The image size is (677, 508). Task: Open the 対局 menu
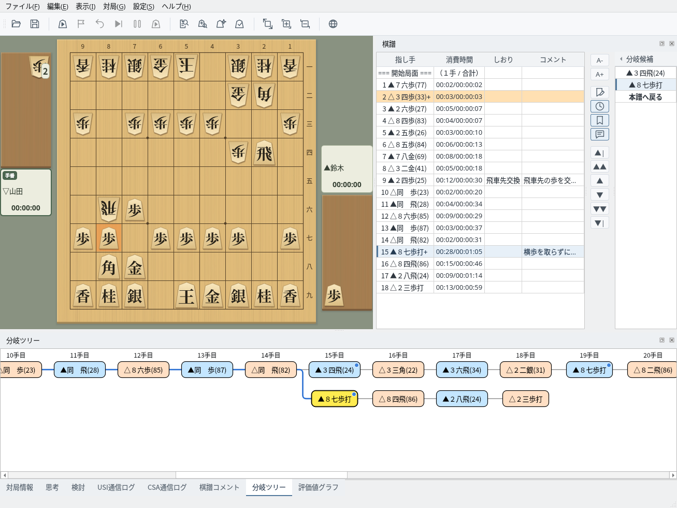point(114,6)
